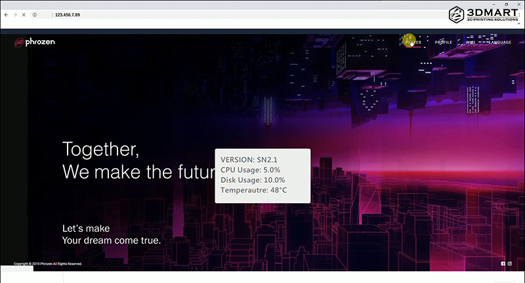The width and height of the screenshot is (525, 283).
Task: Open the site information icon
Action: pyautogui.click(x=35, y=14)
